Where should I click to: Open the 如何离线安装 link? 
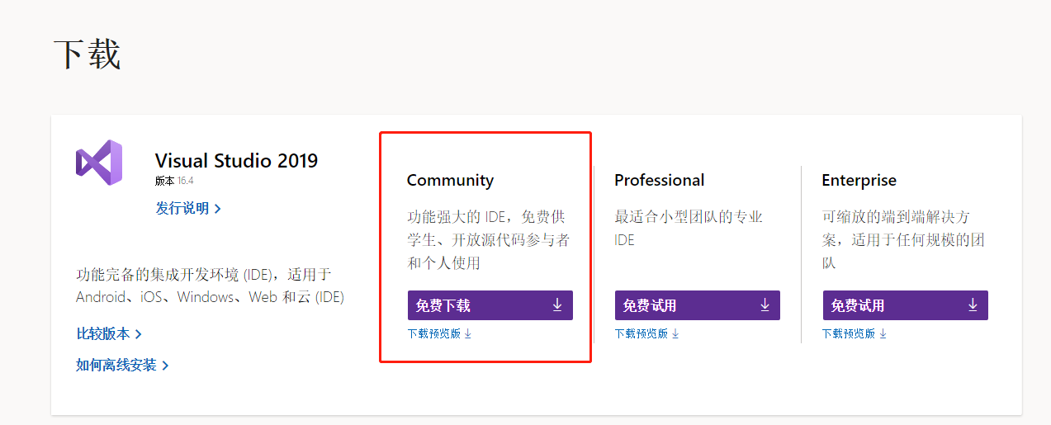tap(116, 365)
